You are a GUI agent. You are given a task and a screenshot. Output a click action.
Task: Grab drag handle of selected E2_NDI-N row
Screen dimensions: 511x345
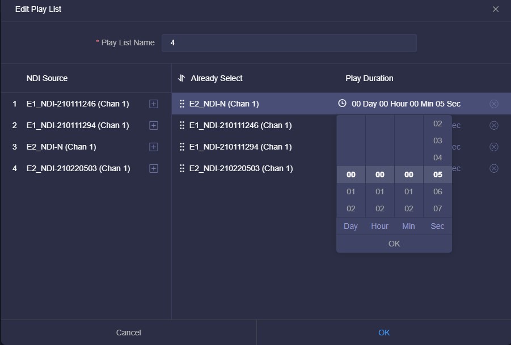coord(182,104)
